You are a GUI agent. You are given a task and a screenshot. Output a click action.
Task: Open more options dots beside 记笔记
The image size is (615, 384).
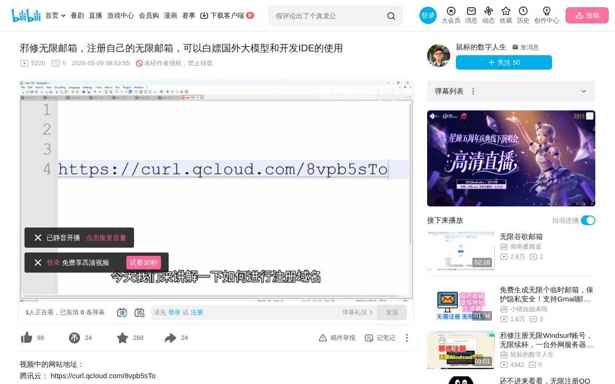point(406,338)
